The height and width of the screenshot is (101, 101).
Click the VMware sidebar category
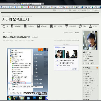tap(88, 92)
